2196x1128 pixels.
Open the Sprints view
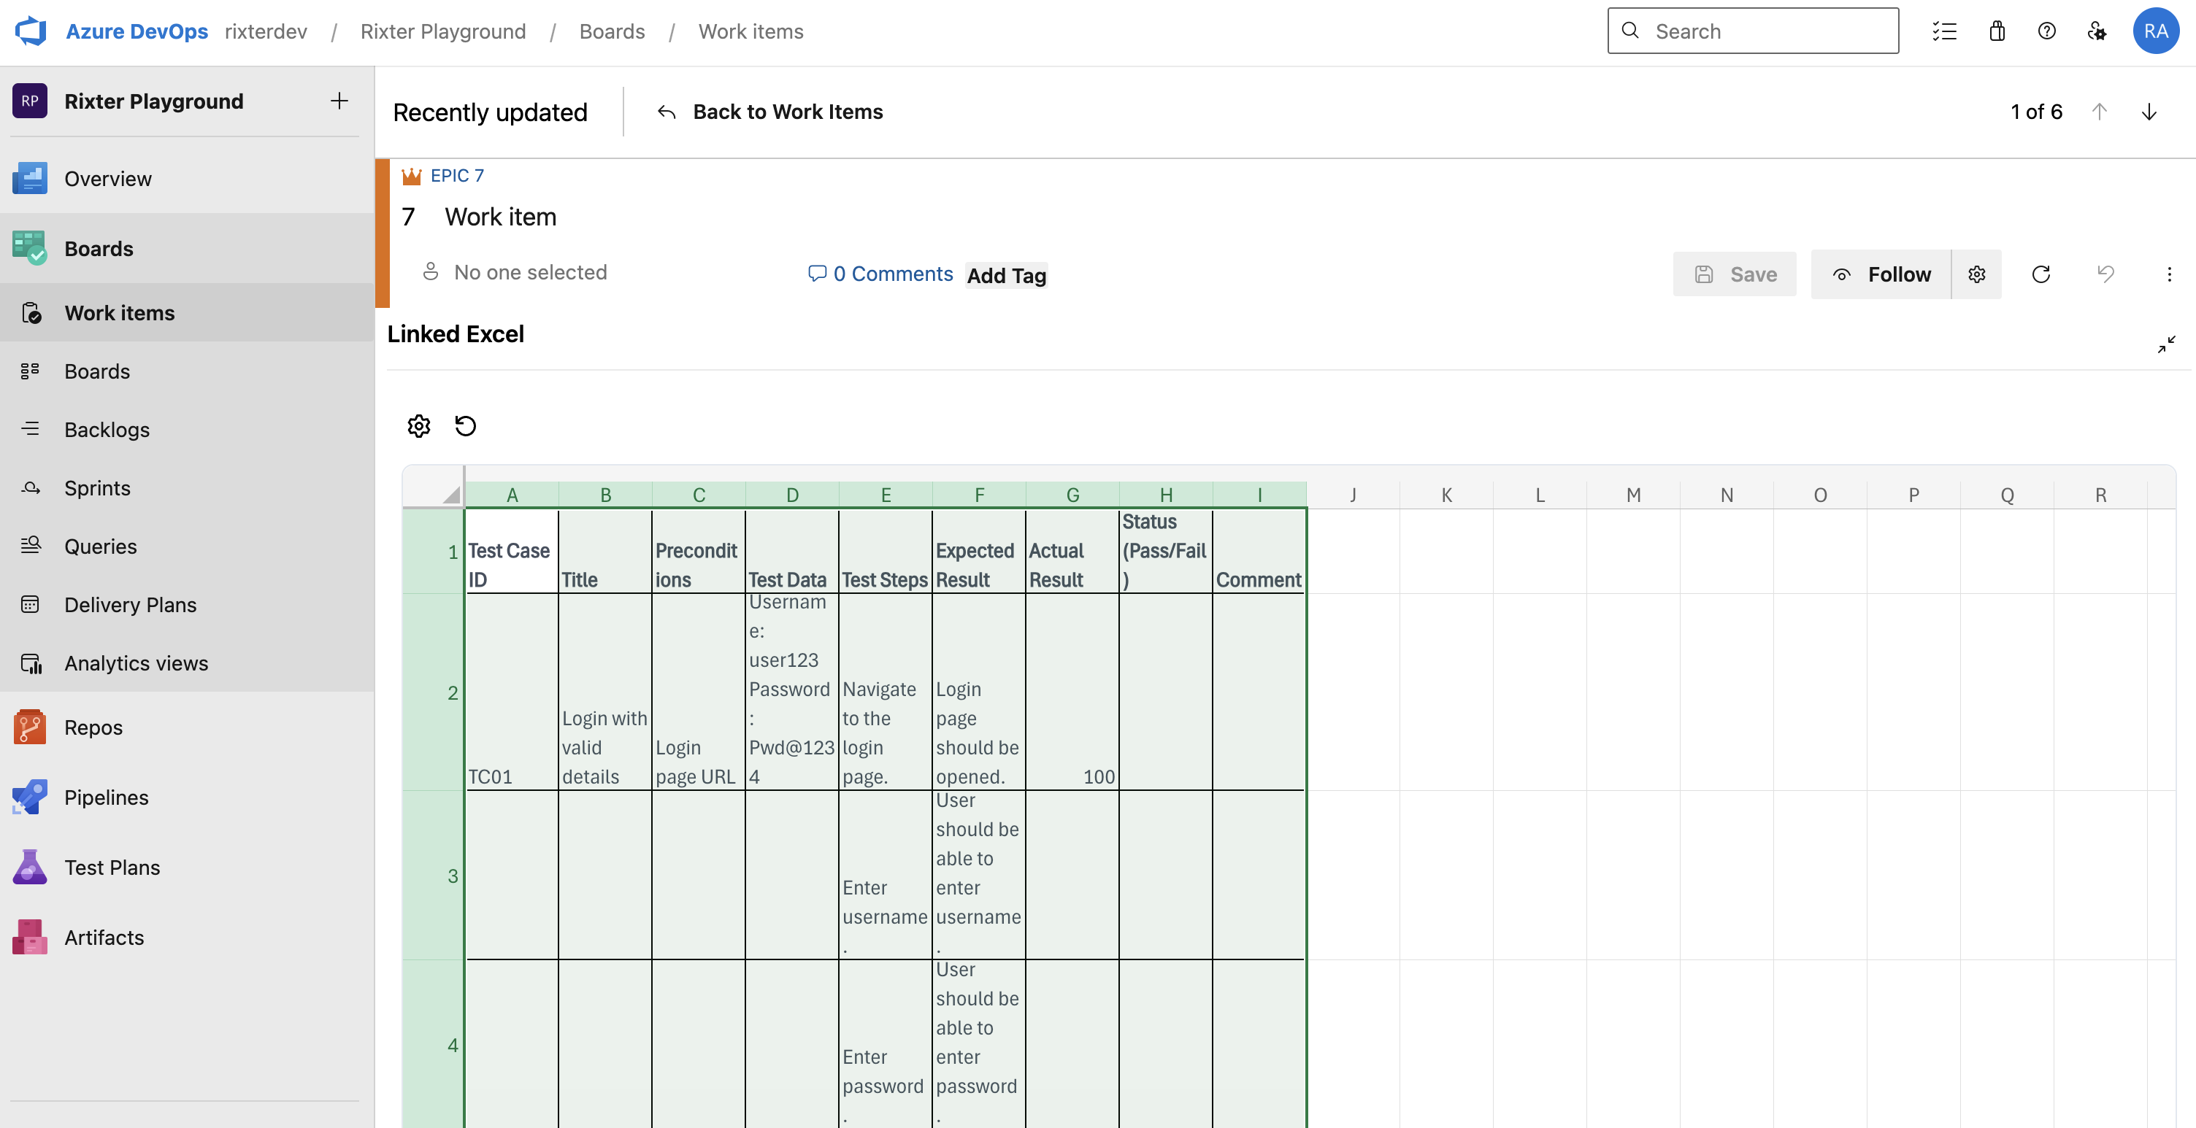click(97, 487)
